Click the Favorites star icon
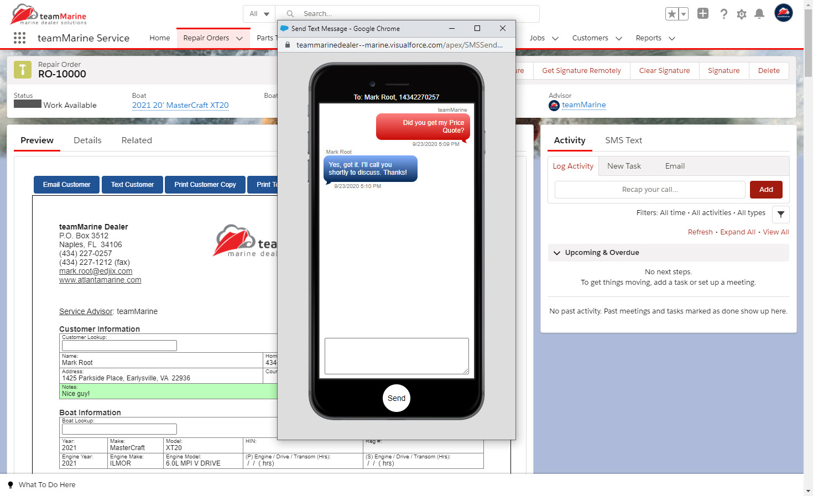 (x=671, y=14)
